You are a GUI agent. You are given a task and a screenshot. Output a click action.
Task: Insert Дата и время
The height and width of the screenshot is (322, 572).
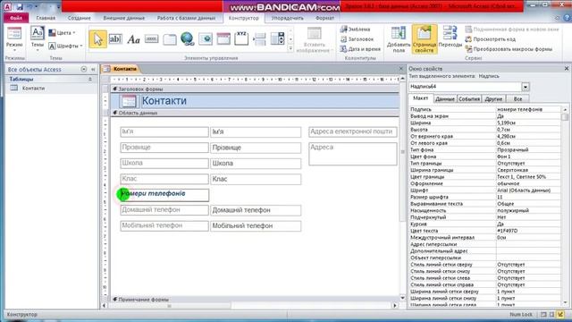coord(360,49)
